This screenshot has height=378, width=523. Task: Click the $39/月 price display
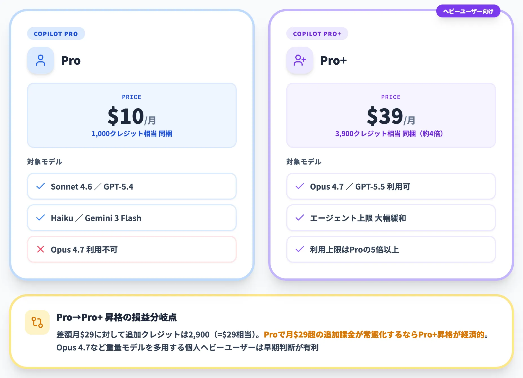(391, 116)
